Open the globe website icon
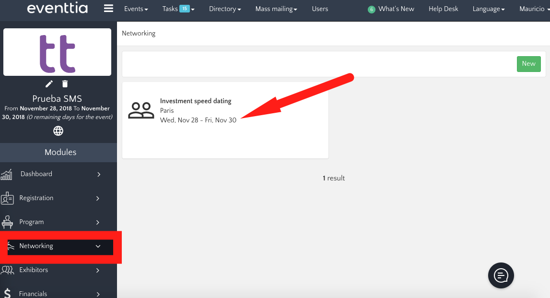 point(58,131)
